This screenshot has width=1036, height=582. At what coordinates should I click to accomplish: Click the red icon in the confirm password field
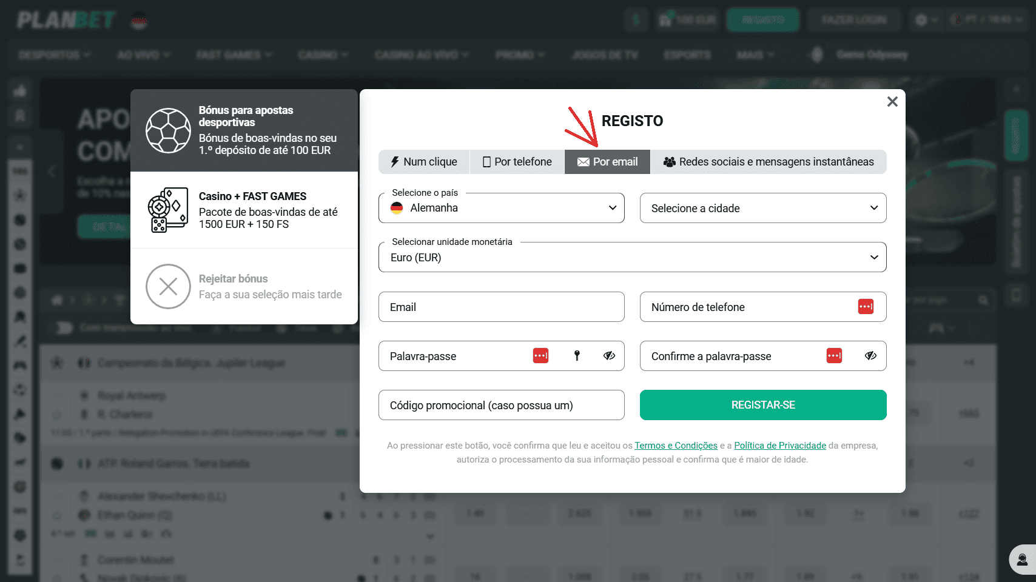click(x=834, y=356)
